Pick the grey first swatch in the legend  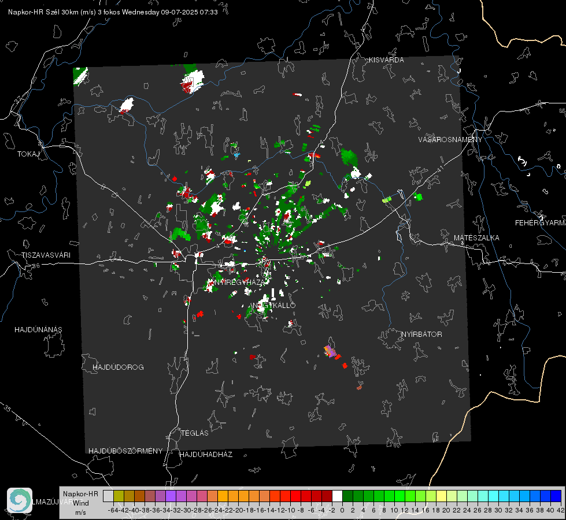[108, 496]
